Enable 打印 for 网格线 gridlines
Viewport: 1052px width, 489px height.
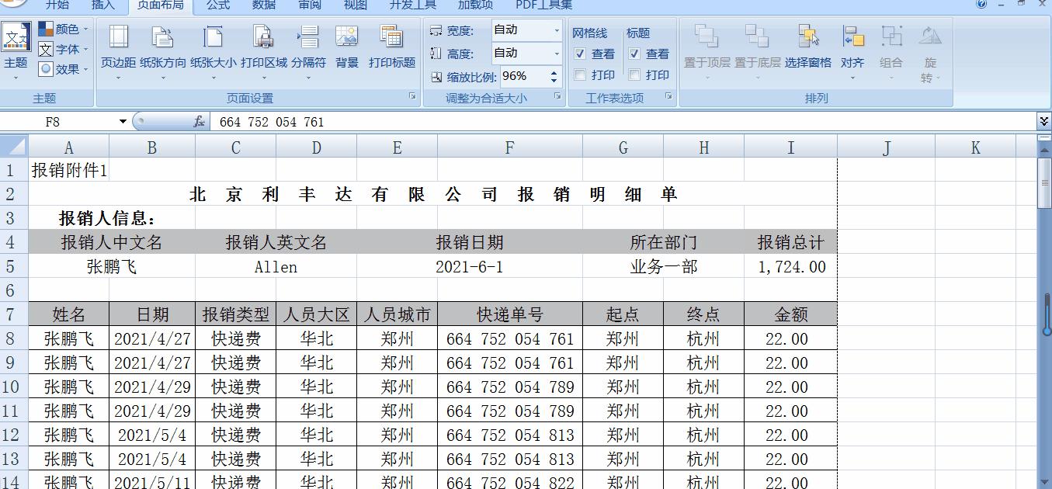(x=579, y=75)
